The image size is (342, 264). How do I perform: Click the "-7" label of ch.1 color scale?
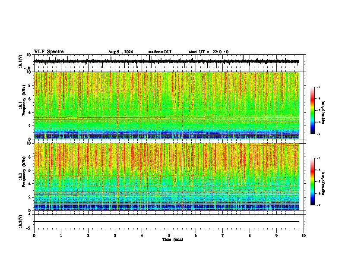coord(319,134)
